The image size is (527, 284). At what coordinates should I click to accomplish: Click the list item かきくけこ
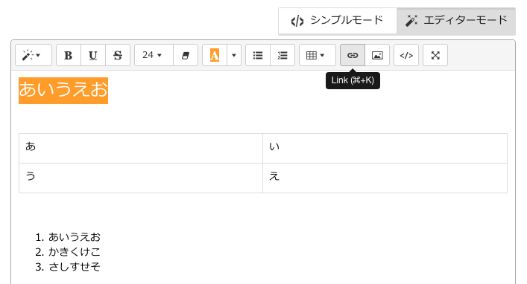coord(75,252)
